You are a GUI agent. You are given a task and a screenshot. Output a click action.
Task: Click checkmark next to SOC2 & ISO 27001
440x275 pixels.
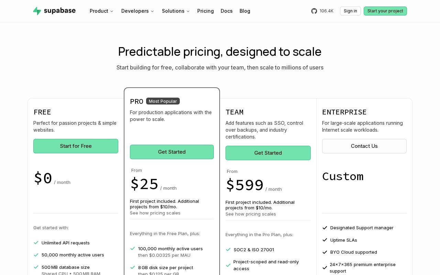(x=228, y=250)
